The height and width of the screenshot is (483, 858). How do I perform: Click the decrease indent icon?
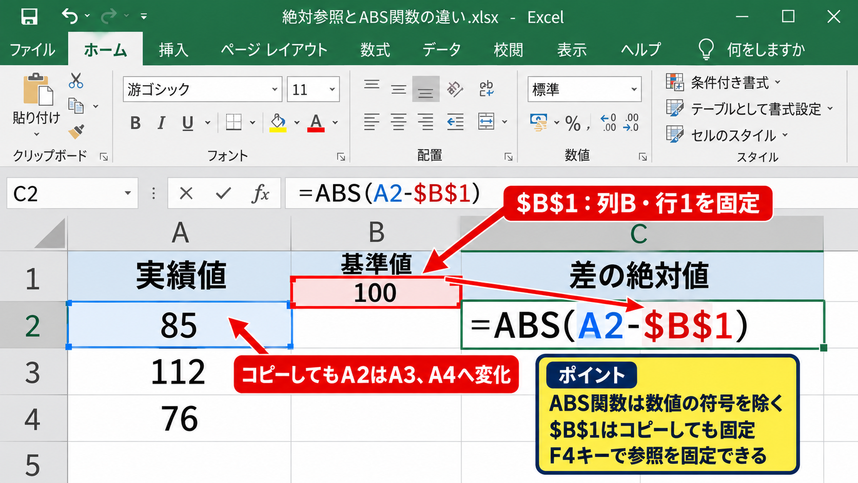point(455,122)
